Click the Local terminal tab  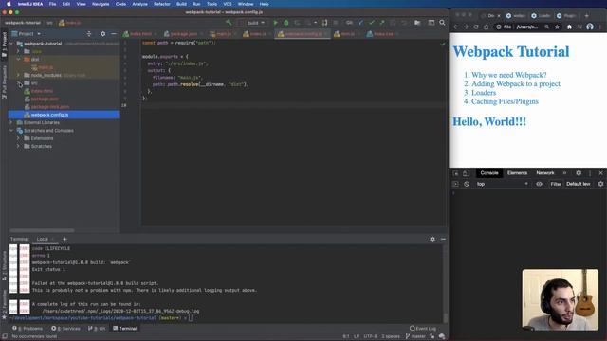point(43,239)
